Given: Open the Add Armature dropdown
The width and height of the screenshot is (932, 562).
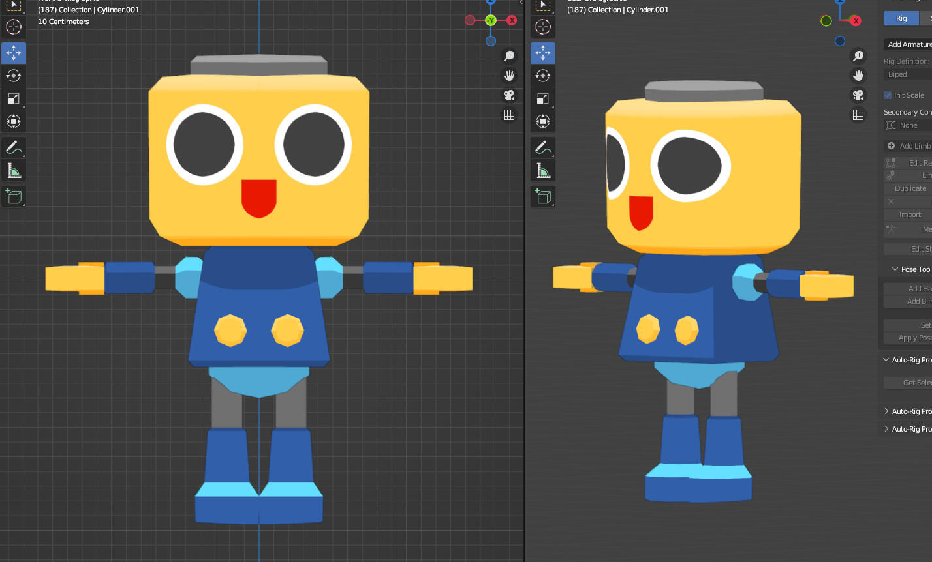Looking at the screenshot, I should 909,44.
